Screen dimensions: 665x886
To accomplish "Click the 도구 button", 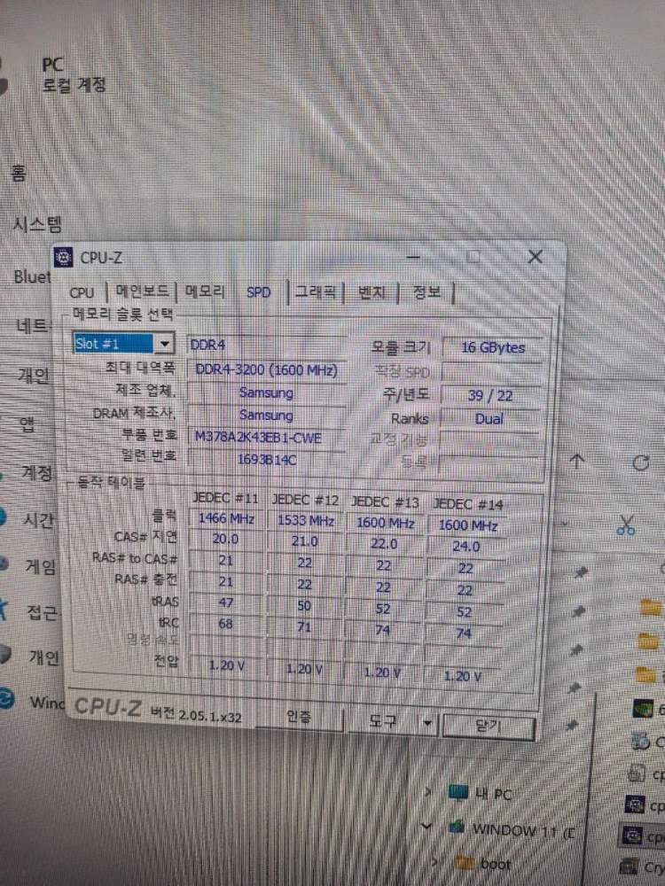I will point(383,720).
